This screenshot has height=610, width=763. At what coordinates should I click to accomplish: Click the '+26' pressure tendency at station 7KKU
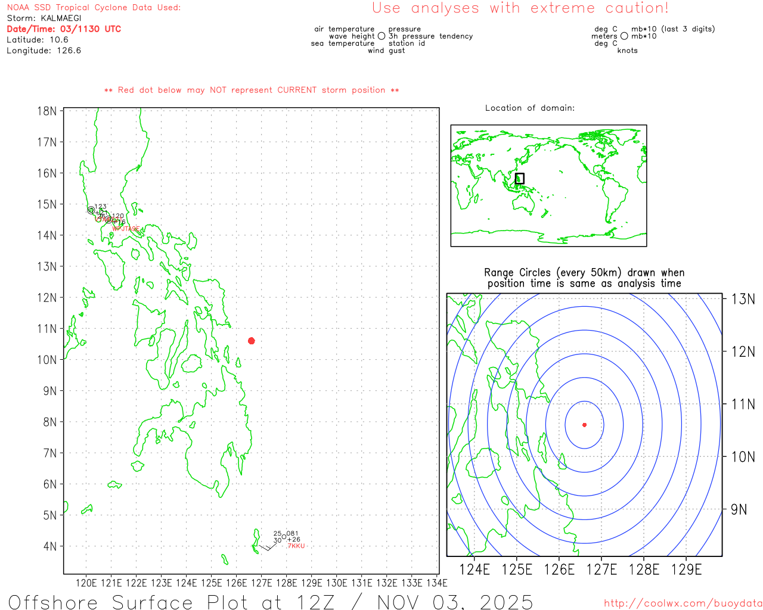pos(293,540)
